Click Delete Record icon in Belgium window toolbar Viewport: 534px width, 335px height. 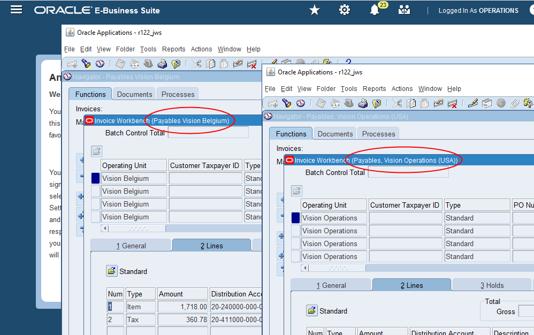point(251,64)
